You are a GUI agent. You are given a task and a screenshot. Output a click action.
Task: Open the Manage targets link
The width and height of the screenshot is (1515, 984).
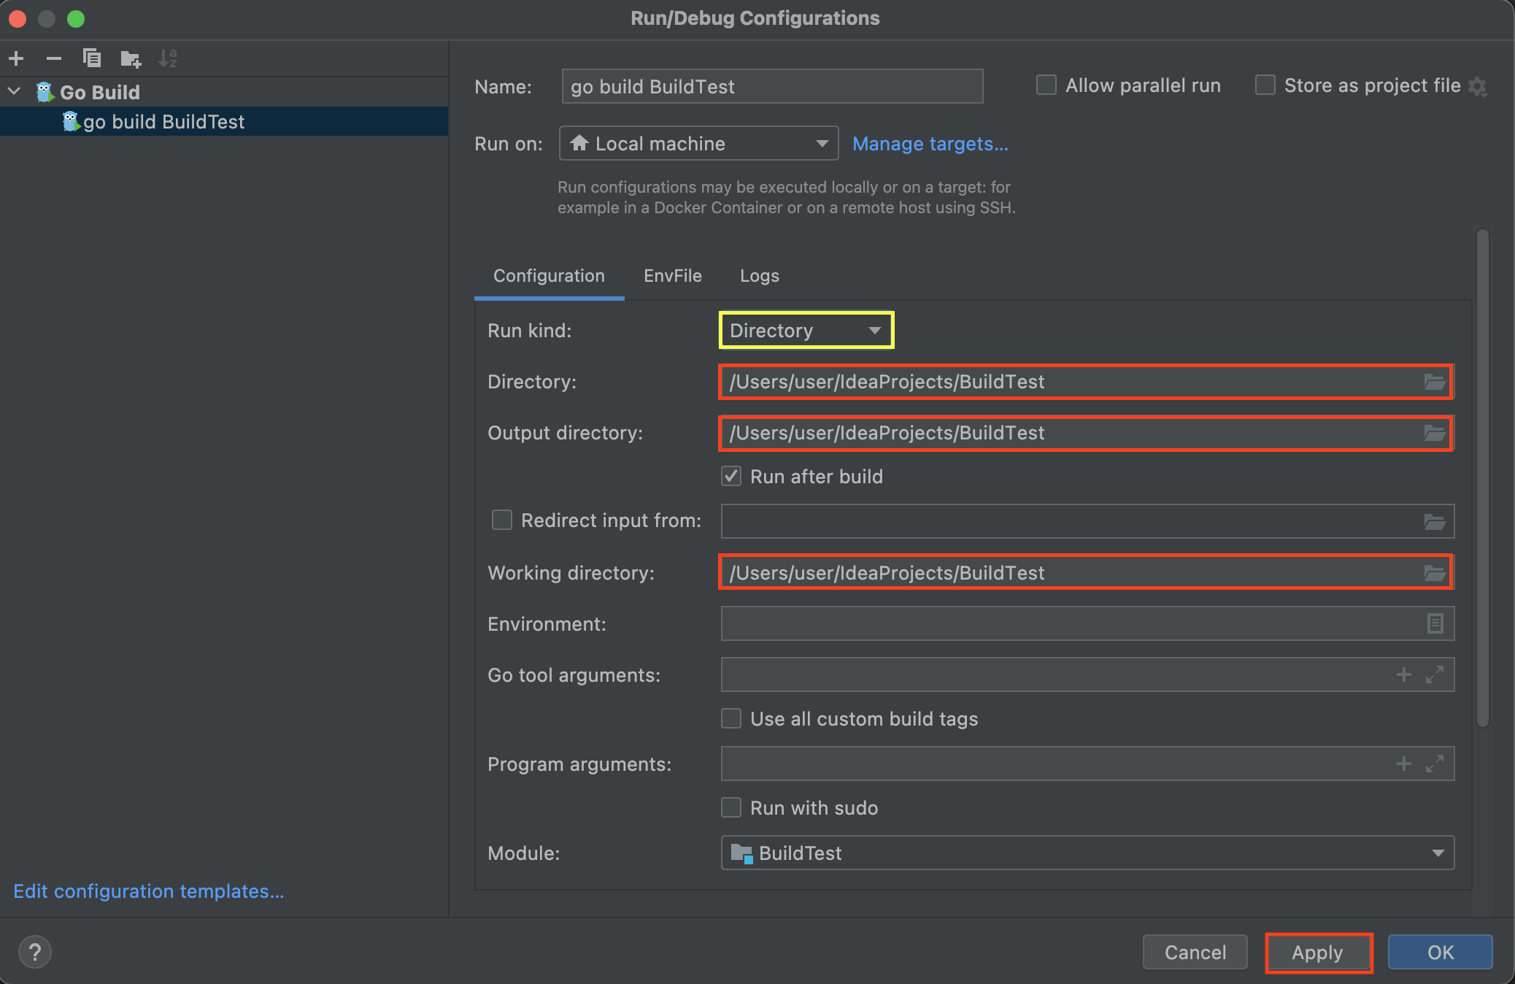pyautogui.click(x=930, y=144)
